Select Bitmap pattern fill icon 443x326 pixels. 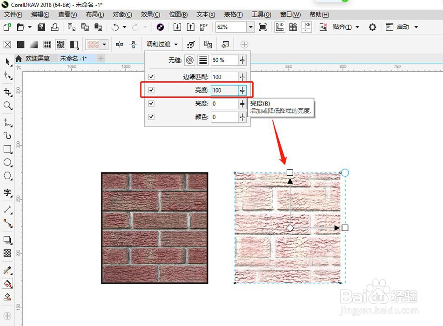(x=60, y=44)
